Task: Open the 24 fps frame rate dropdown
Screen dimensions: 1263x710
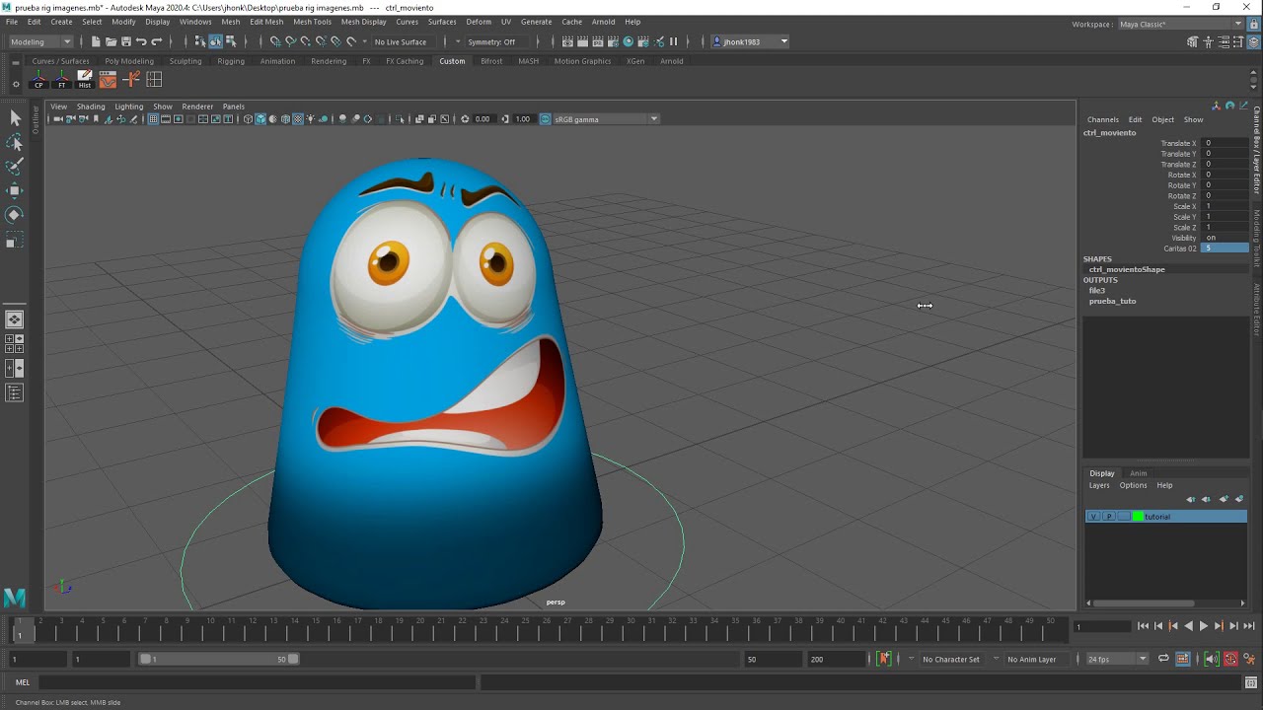Action: tap(1117, 659)
